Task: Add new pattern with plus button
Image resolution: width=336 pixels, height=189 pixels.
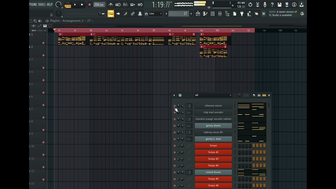Action: pos(191,14)
